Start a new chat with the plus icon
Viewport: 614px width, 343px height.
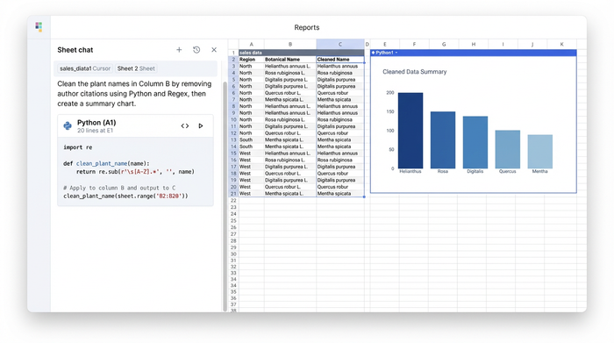179,50
